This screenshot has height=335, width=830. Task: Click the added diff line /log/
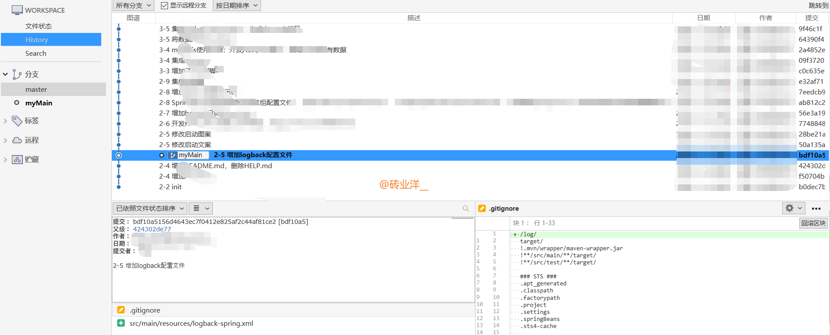669,234
